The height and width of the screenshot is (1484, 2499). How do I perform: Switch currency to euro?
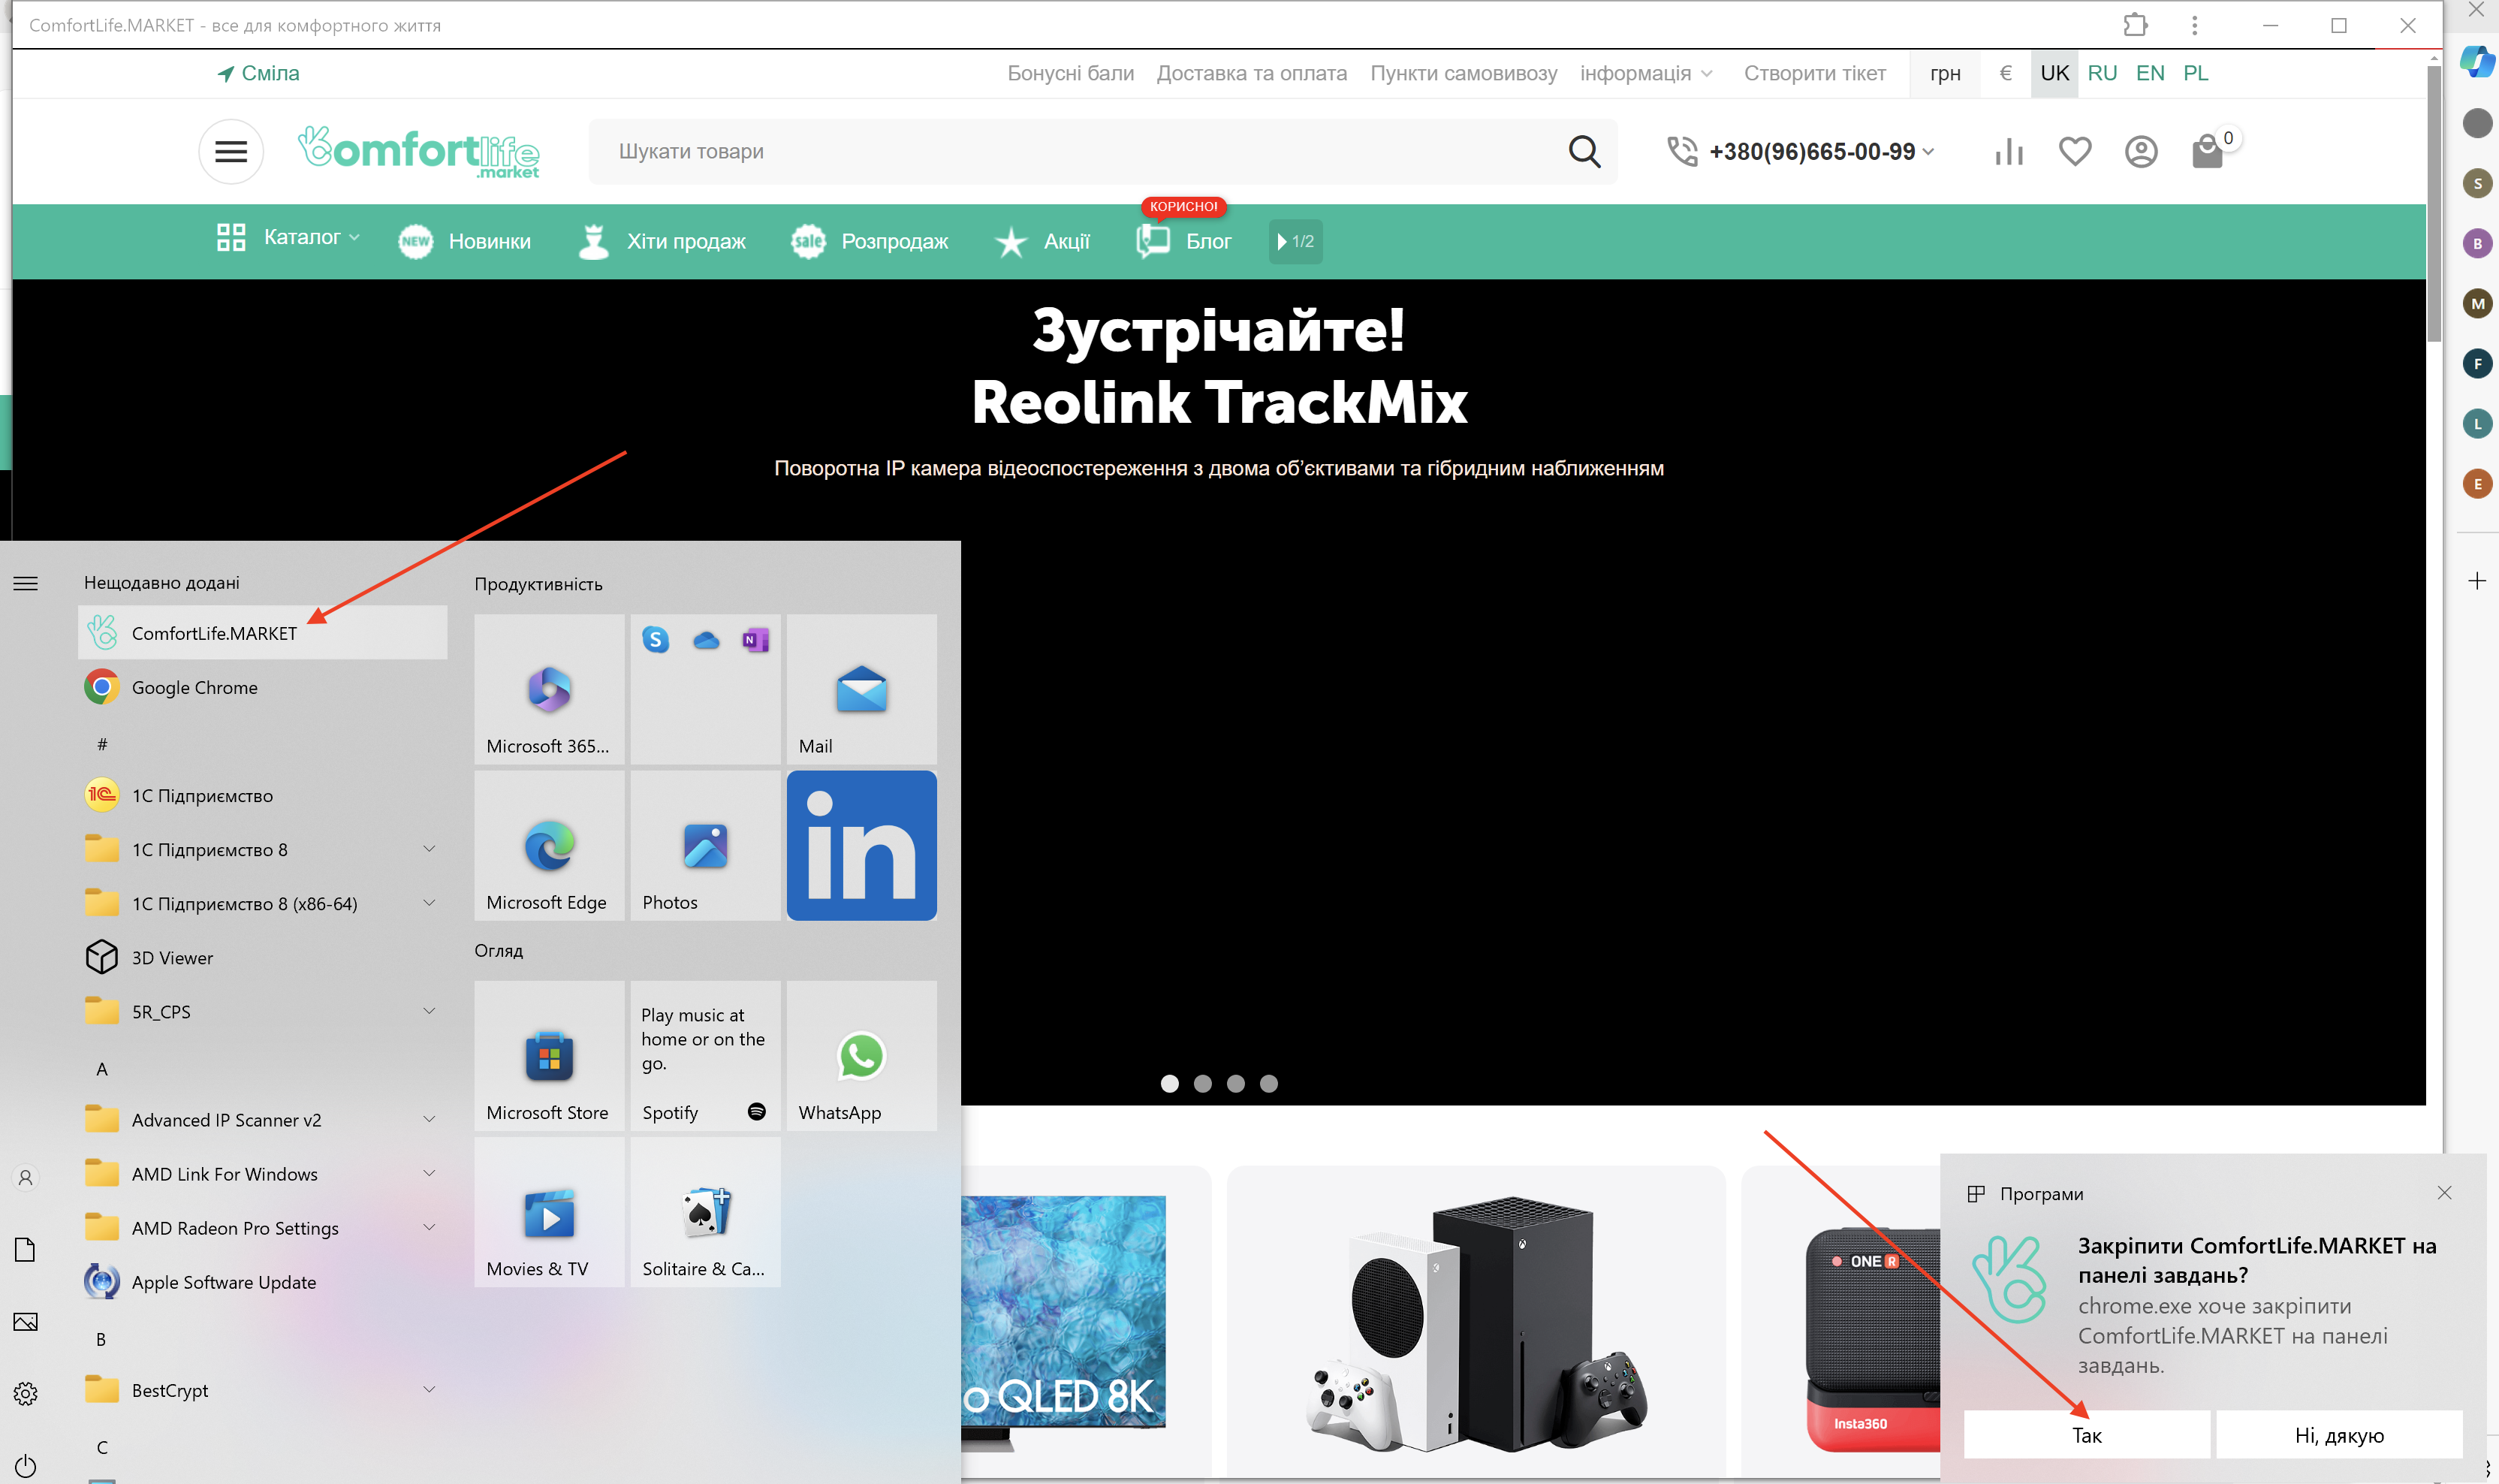(2005, 73)
